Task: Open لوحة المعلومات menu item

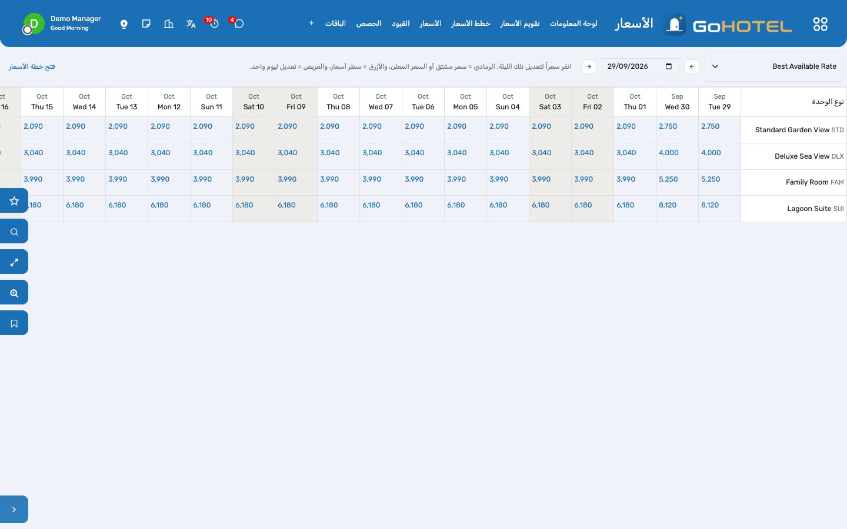Action: pos(573,24)
